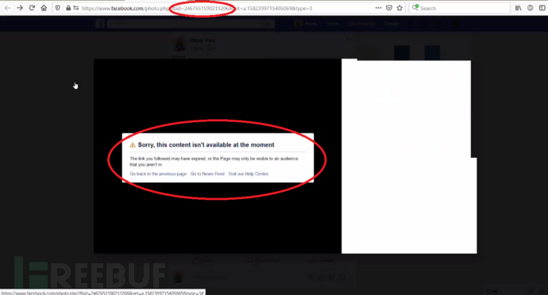The height and width of the screenshot is (295, 548).
Task: Click the browser forward arrow
Action: click(20, 8)
